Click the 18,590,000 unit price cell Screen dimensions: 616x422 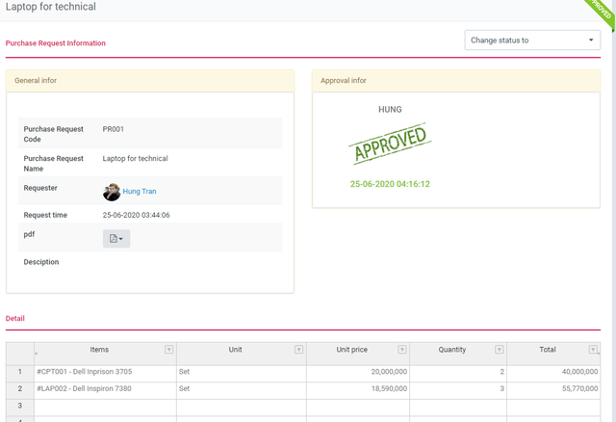[x=358, y=388]
